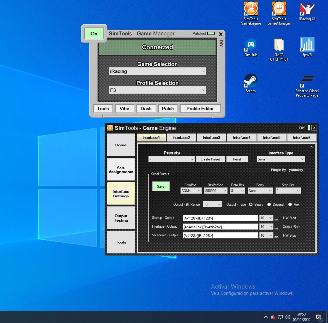The height and width of the screenshot is (323, 328).
Task: Select the Decimal output type radio button
Action: pos(269,204)
